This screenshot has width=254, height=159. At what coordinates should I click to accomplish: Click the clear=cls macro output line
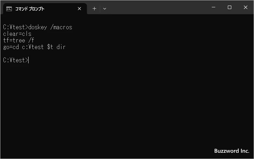(x=17, y=34)
